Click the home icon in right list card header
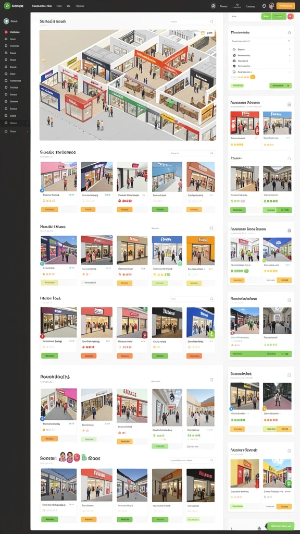This screenshot has width=300, height=534. [x=289, y=33]
